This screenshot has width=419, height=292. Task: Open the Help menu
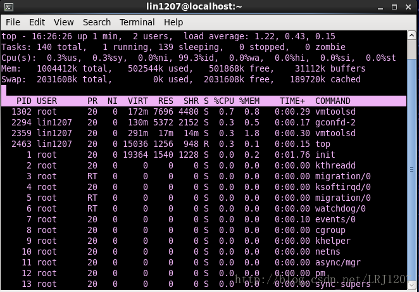click(173, 22)
